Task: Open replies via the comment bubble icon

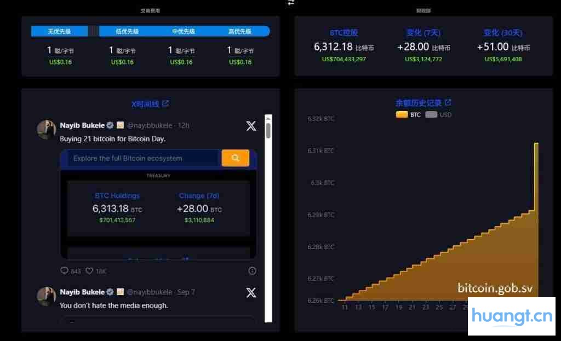Action: (64, 271)
